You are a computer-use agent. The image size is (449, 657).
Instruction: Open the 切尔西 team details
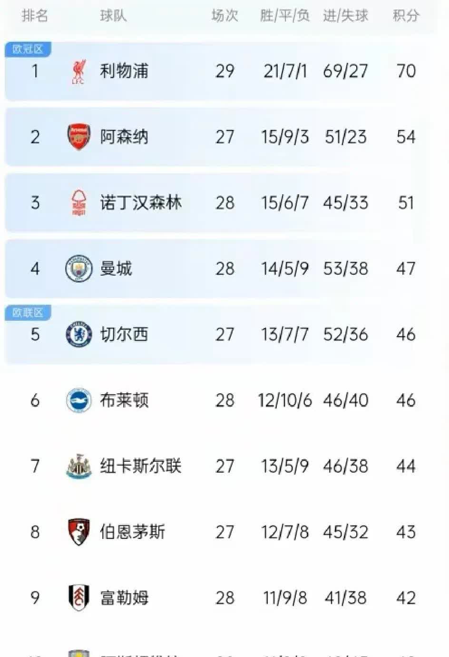pyautogui.click(x=125, y=335)
